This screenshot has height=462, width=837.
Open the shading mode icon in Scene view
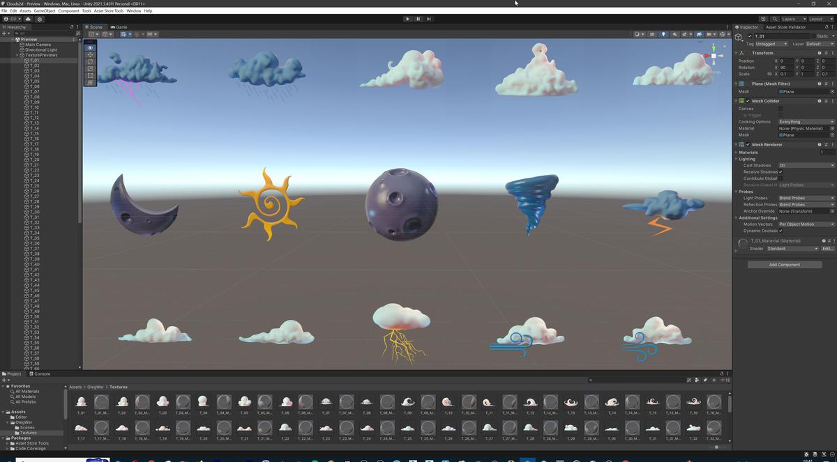(x=637, y=34)
